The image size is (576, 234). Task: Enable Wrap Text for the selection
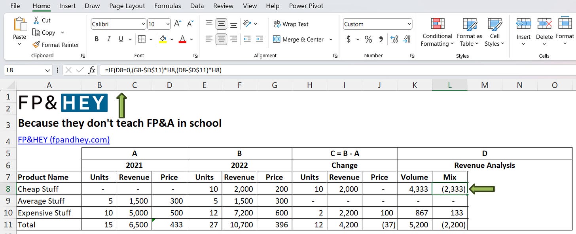click(291, 24)
